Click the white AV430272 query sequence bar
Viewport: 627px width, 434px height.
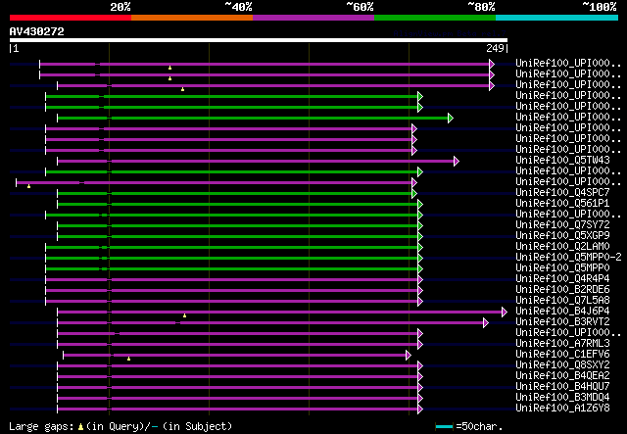tap(259, 40)
